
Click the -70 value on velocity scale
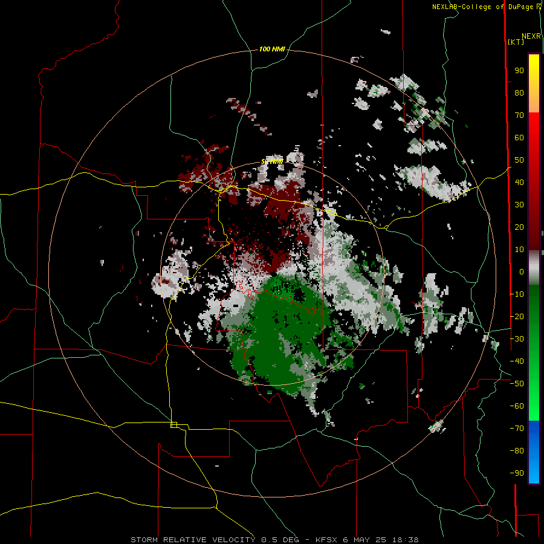coord(517,429)
